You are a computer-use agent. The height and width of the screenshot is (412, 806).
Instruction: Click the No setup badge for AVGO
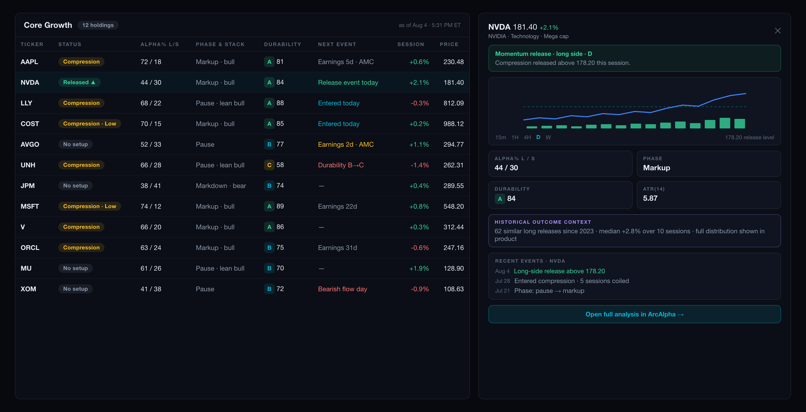tap(75, 144)
